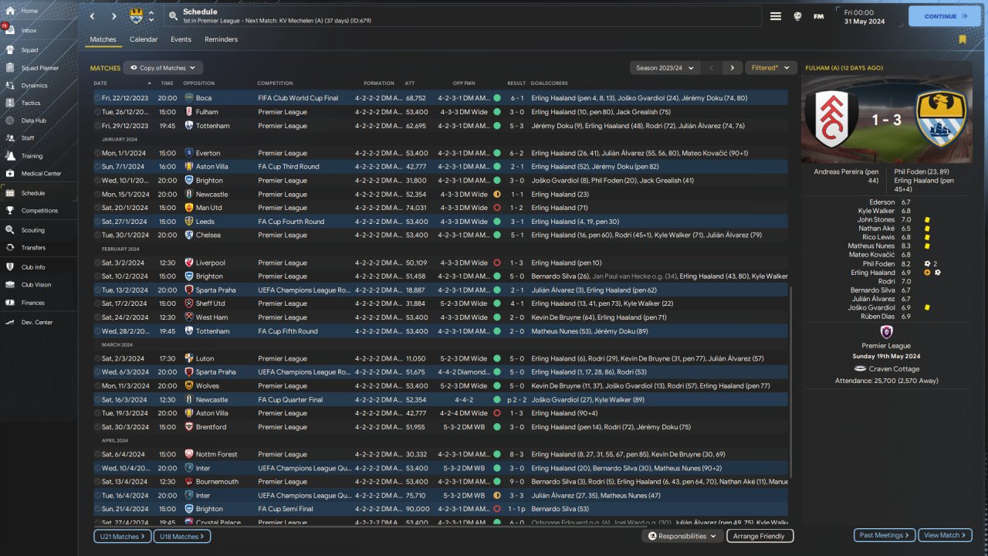
Task: Click the Opposition column header
Action: pyautogui.click(x=199, y=83)
